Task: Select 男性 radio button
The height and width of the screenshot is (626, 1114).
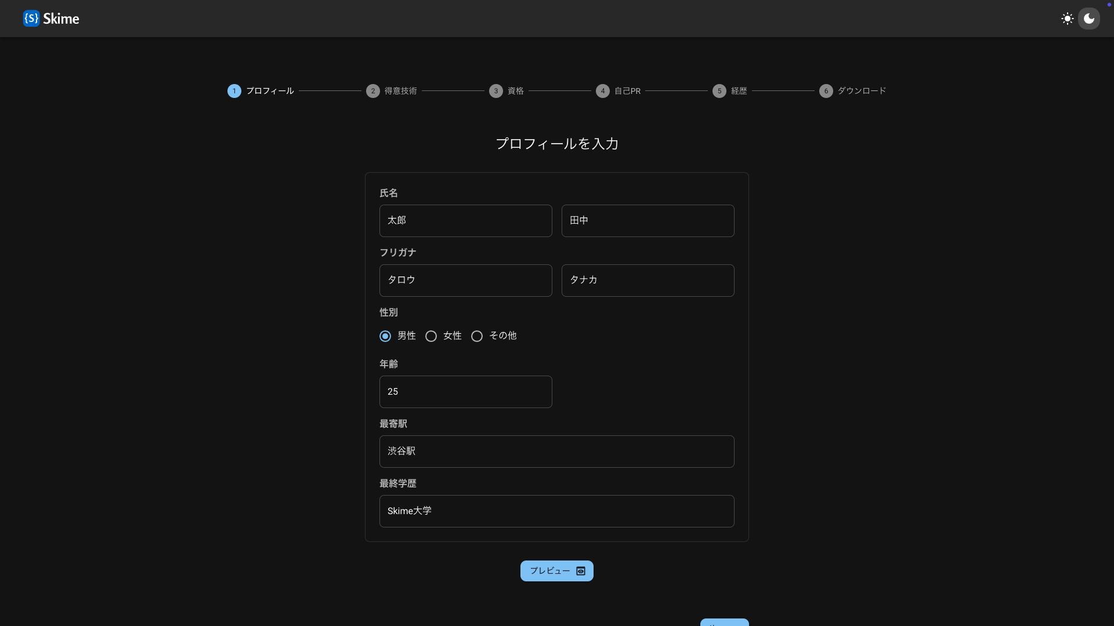Action: coord(385,336)
